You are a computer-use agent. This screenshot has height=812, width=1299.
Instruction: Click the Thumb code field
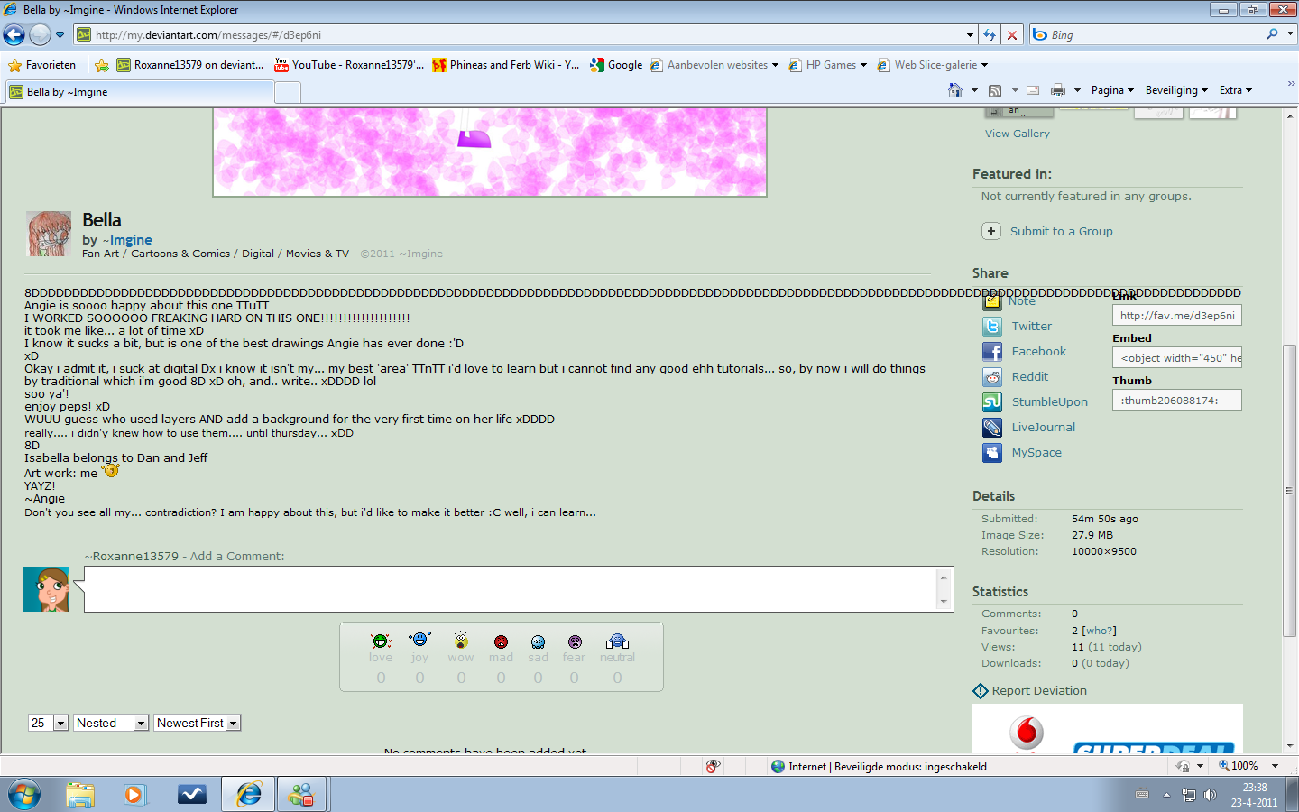click(1177, 400)
